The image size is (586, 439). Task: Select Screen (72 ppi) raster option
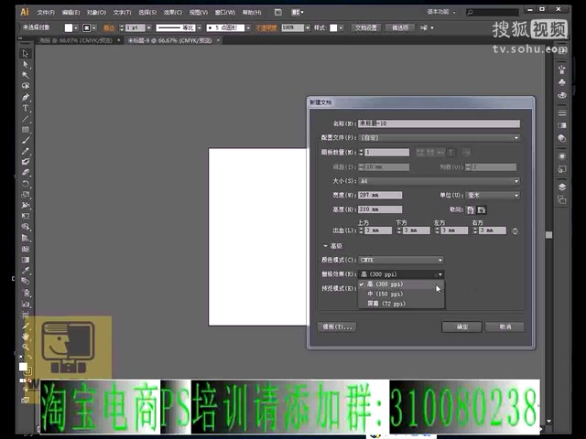coord(401,304)
